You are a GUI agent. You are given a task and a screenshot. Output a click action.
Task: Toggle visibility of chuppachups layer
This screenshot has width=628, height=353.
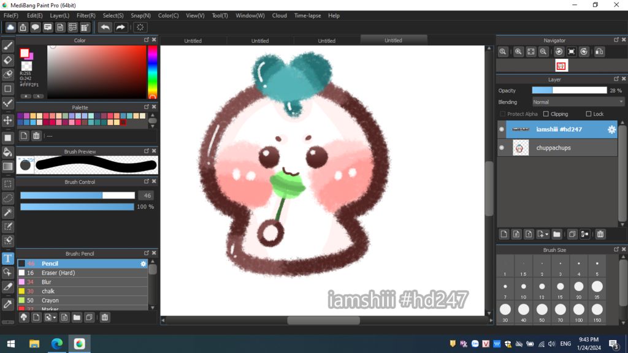502,148
